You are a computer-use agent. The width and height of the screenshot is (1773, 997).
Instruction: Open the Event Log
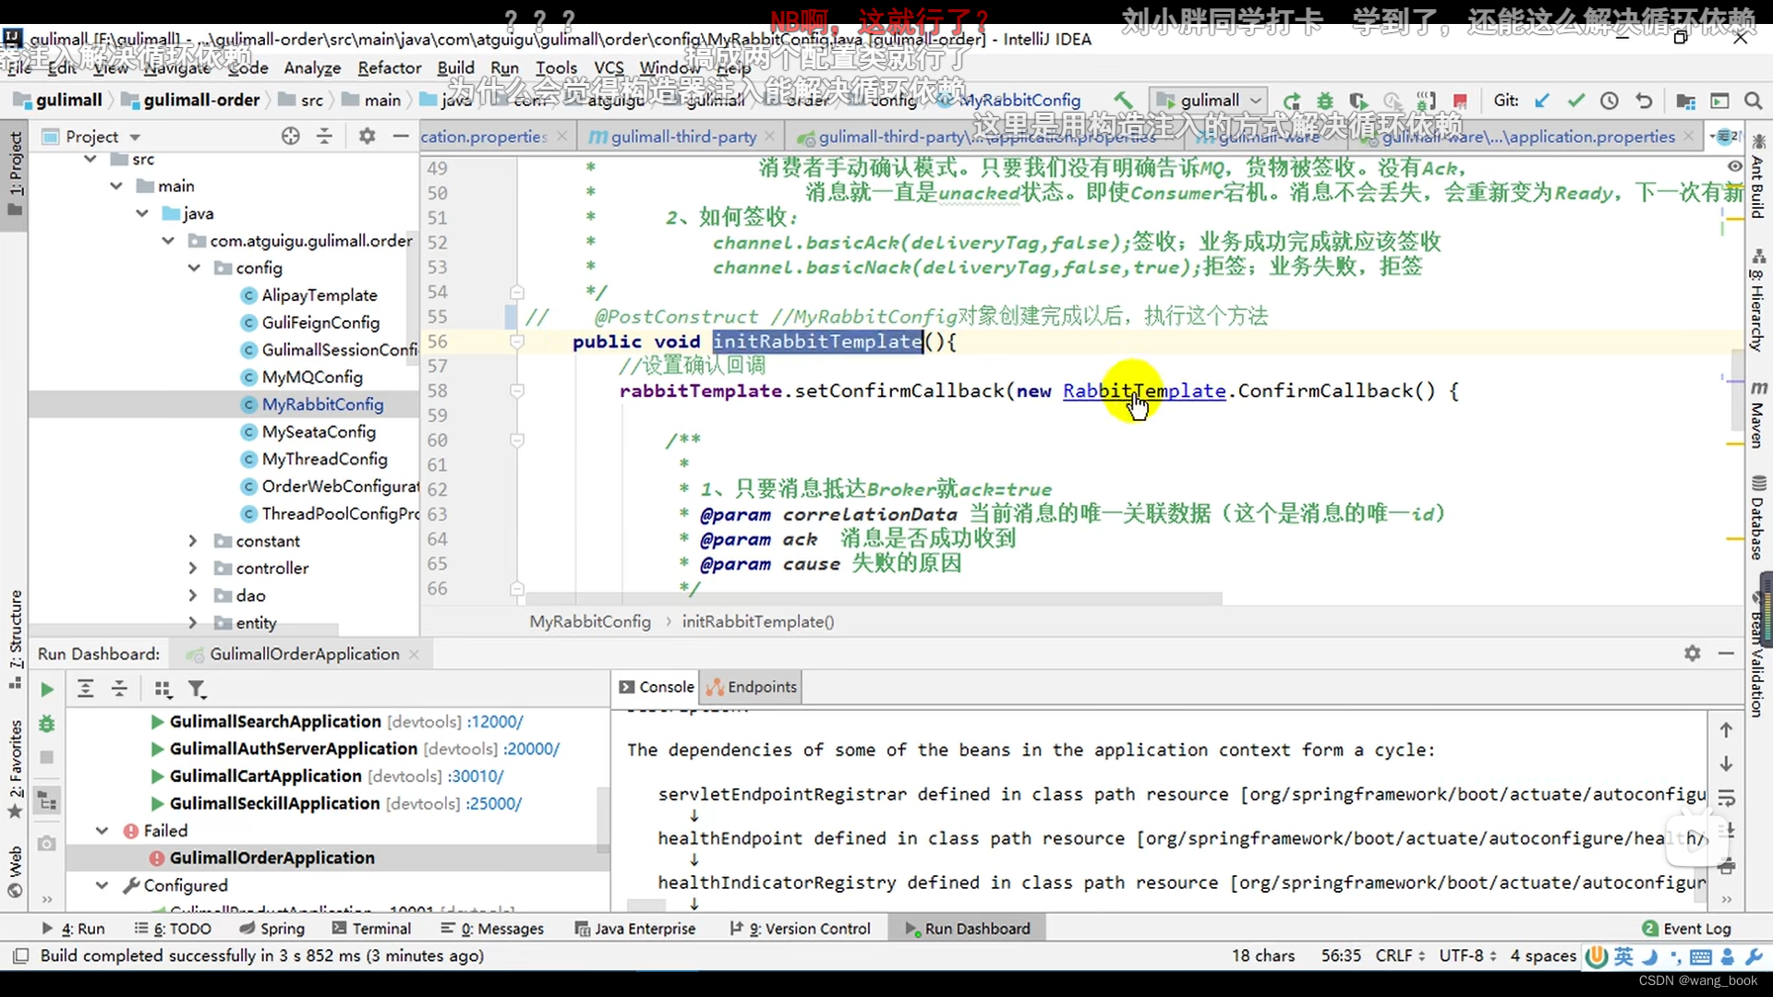pos(1686,928)
